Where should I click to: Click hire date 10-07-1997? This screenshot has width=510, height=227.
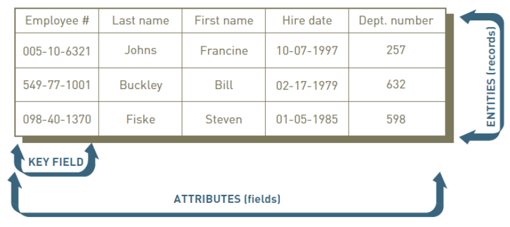coord(307,51)
